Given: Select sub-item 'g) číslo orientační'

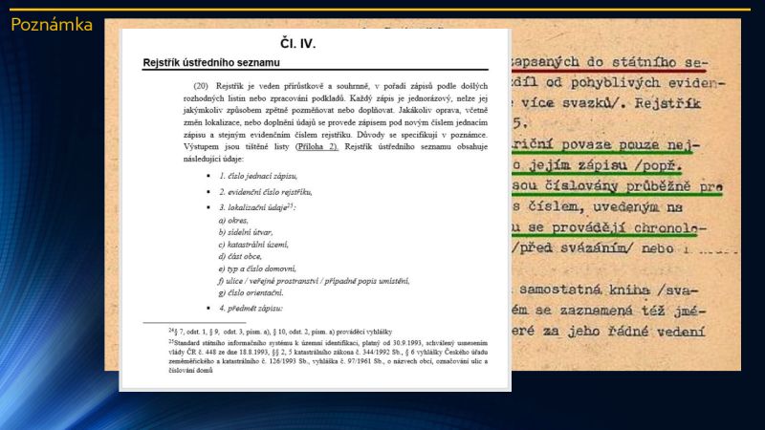Looking at the screenshot, I should 251,293.
